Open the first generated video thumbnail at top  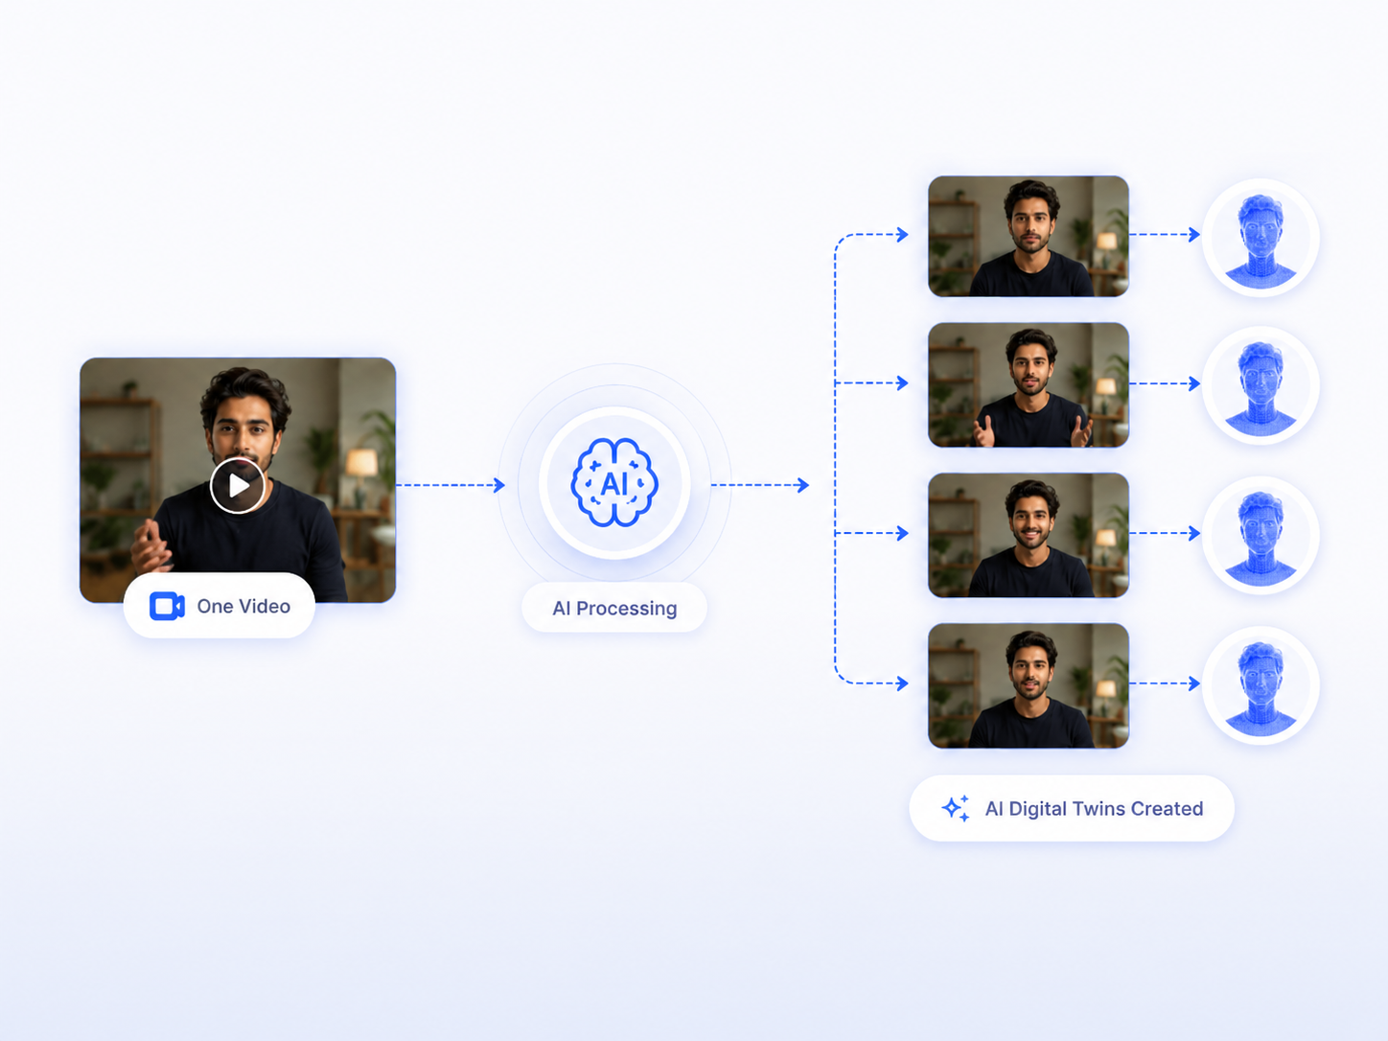tap(1029, 236)
